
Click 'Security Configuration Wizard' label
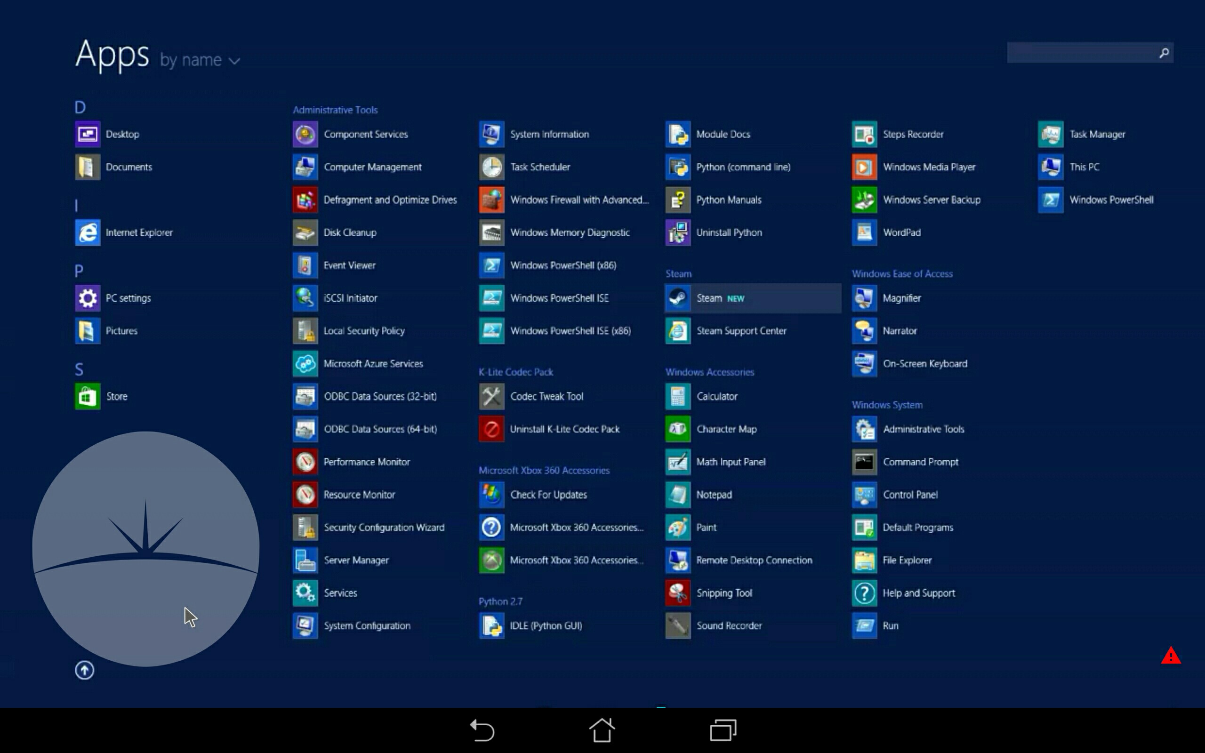[384, 528]
